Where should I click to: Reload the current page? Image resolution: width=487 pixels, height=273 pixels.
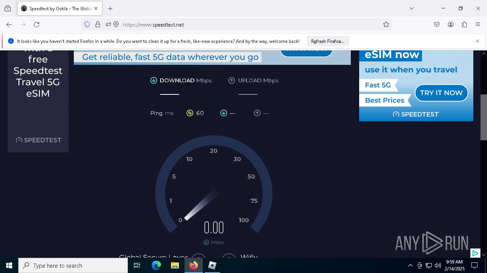(37, 24)
